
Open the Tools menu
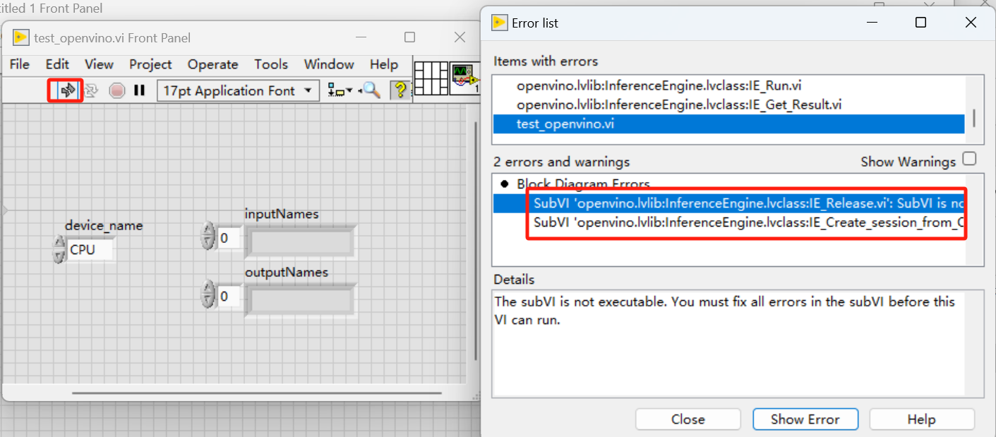click(271, 64)
